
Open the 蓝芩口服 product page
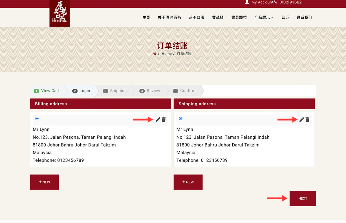coord(197,18)
